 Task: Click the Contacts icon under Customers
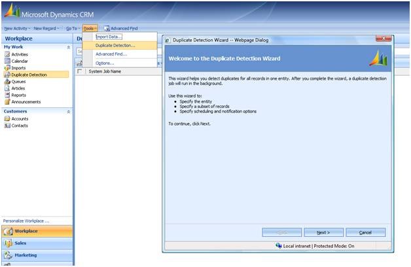coord(7,126)
